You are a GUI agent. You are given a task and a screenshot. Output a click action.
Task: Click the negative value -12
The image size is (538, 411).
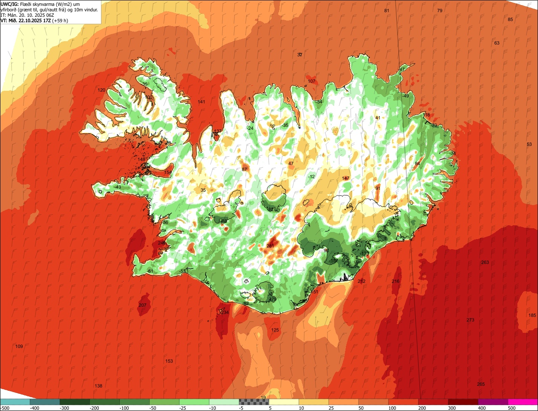[x=311, y=177]
